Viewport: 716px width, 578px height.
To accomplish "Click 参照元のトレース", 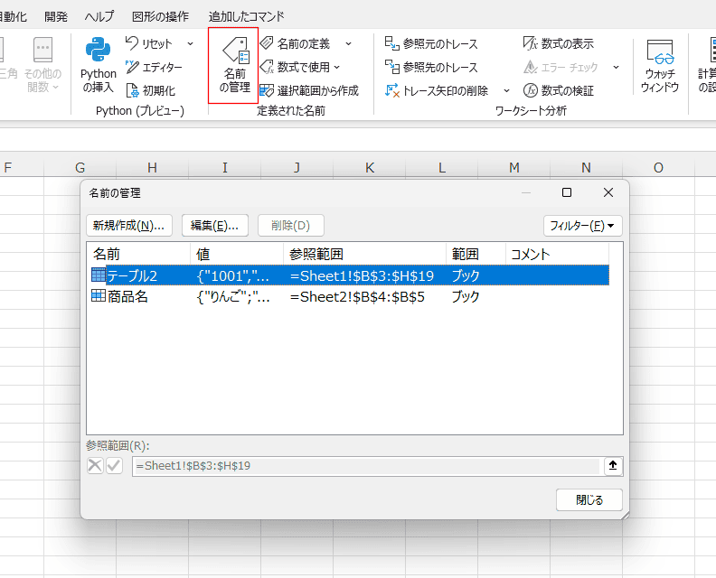I will [x=431, y=43].
